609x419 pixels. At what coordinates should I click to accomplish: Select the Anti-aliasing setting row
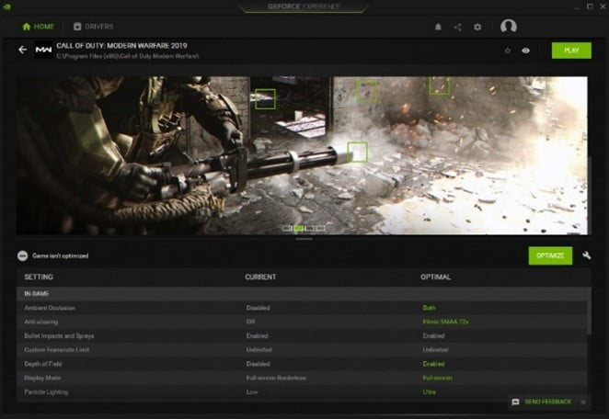click(x=302, y=322)
